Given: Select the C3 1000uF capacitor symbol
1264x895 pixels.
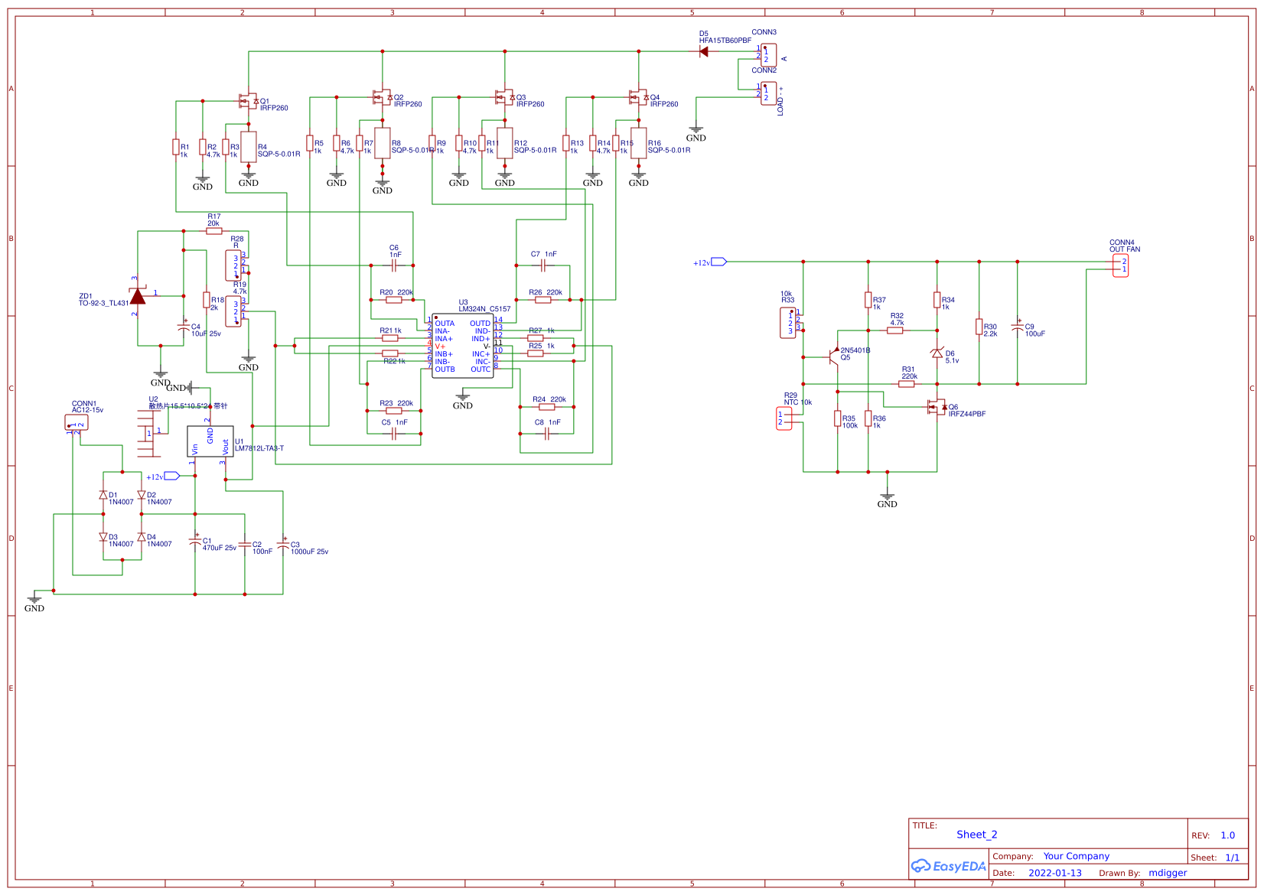Looking at the screenshot, I should click(x=283, y=545).
